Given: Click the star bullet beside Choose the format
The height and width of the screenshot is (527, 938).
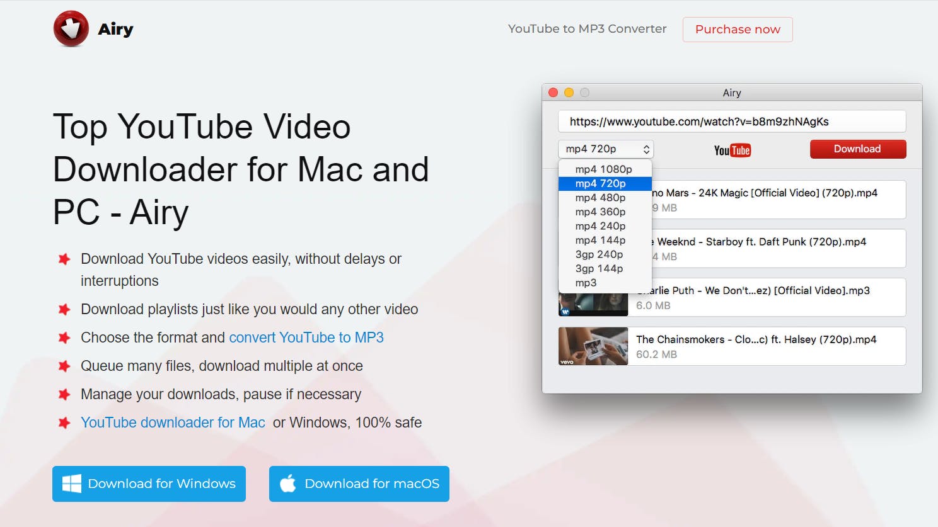Looking at the screenshot, I should tap(64, 337).
